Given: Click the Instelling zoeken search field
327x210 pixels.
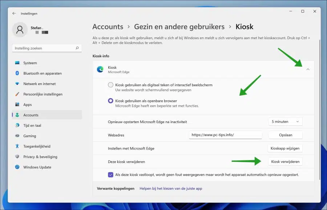Looking at the screenshot, I should (47, 48).
